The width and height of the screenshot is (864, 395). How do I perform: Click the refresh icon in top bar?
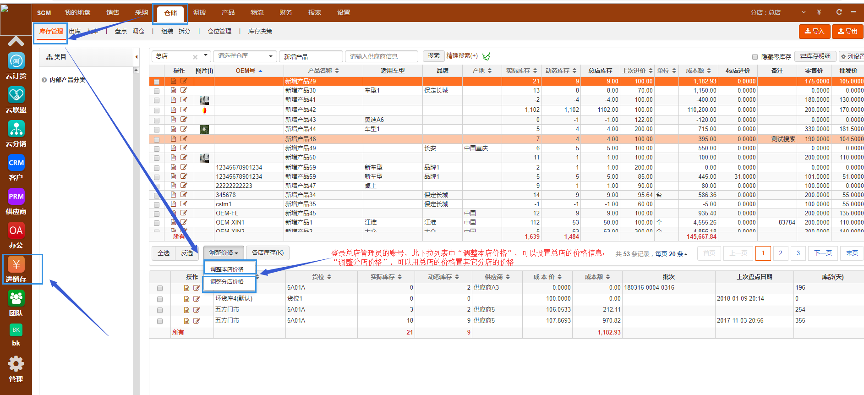[x=839, y=12]
